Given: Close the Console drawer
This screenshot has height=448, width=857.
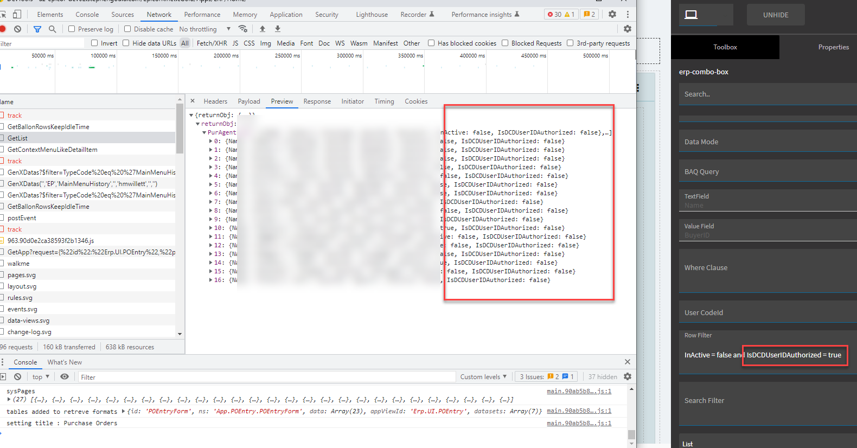Looking at the screenshot, I should pyautogui.click(x=628, y=362).
